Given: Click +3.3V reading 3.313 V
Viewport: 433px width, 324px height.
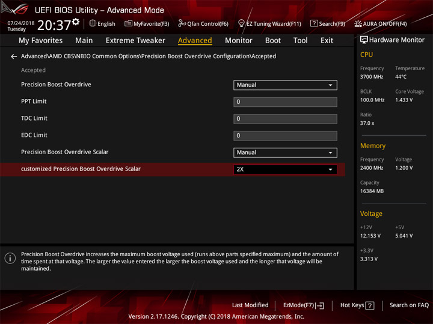Looking at the screenshot, I should (x=369, y=259).
